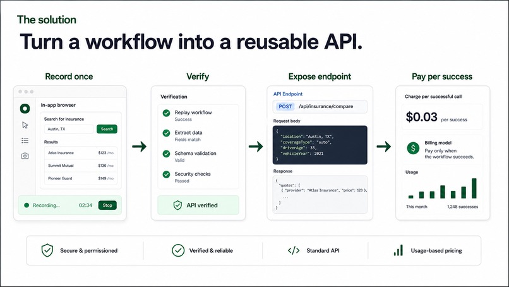Click the camera screenshot icon
The height and width of the screenshot is (287, 509).
click(x=25, y=156)
